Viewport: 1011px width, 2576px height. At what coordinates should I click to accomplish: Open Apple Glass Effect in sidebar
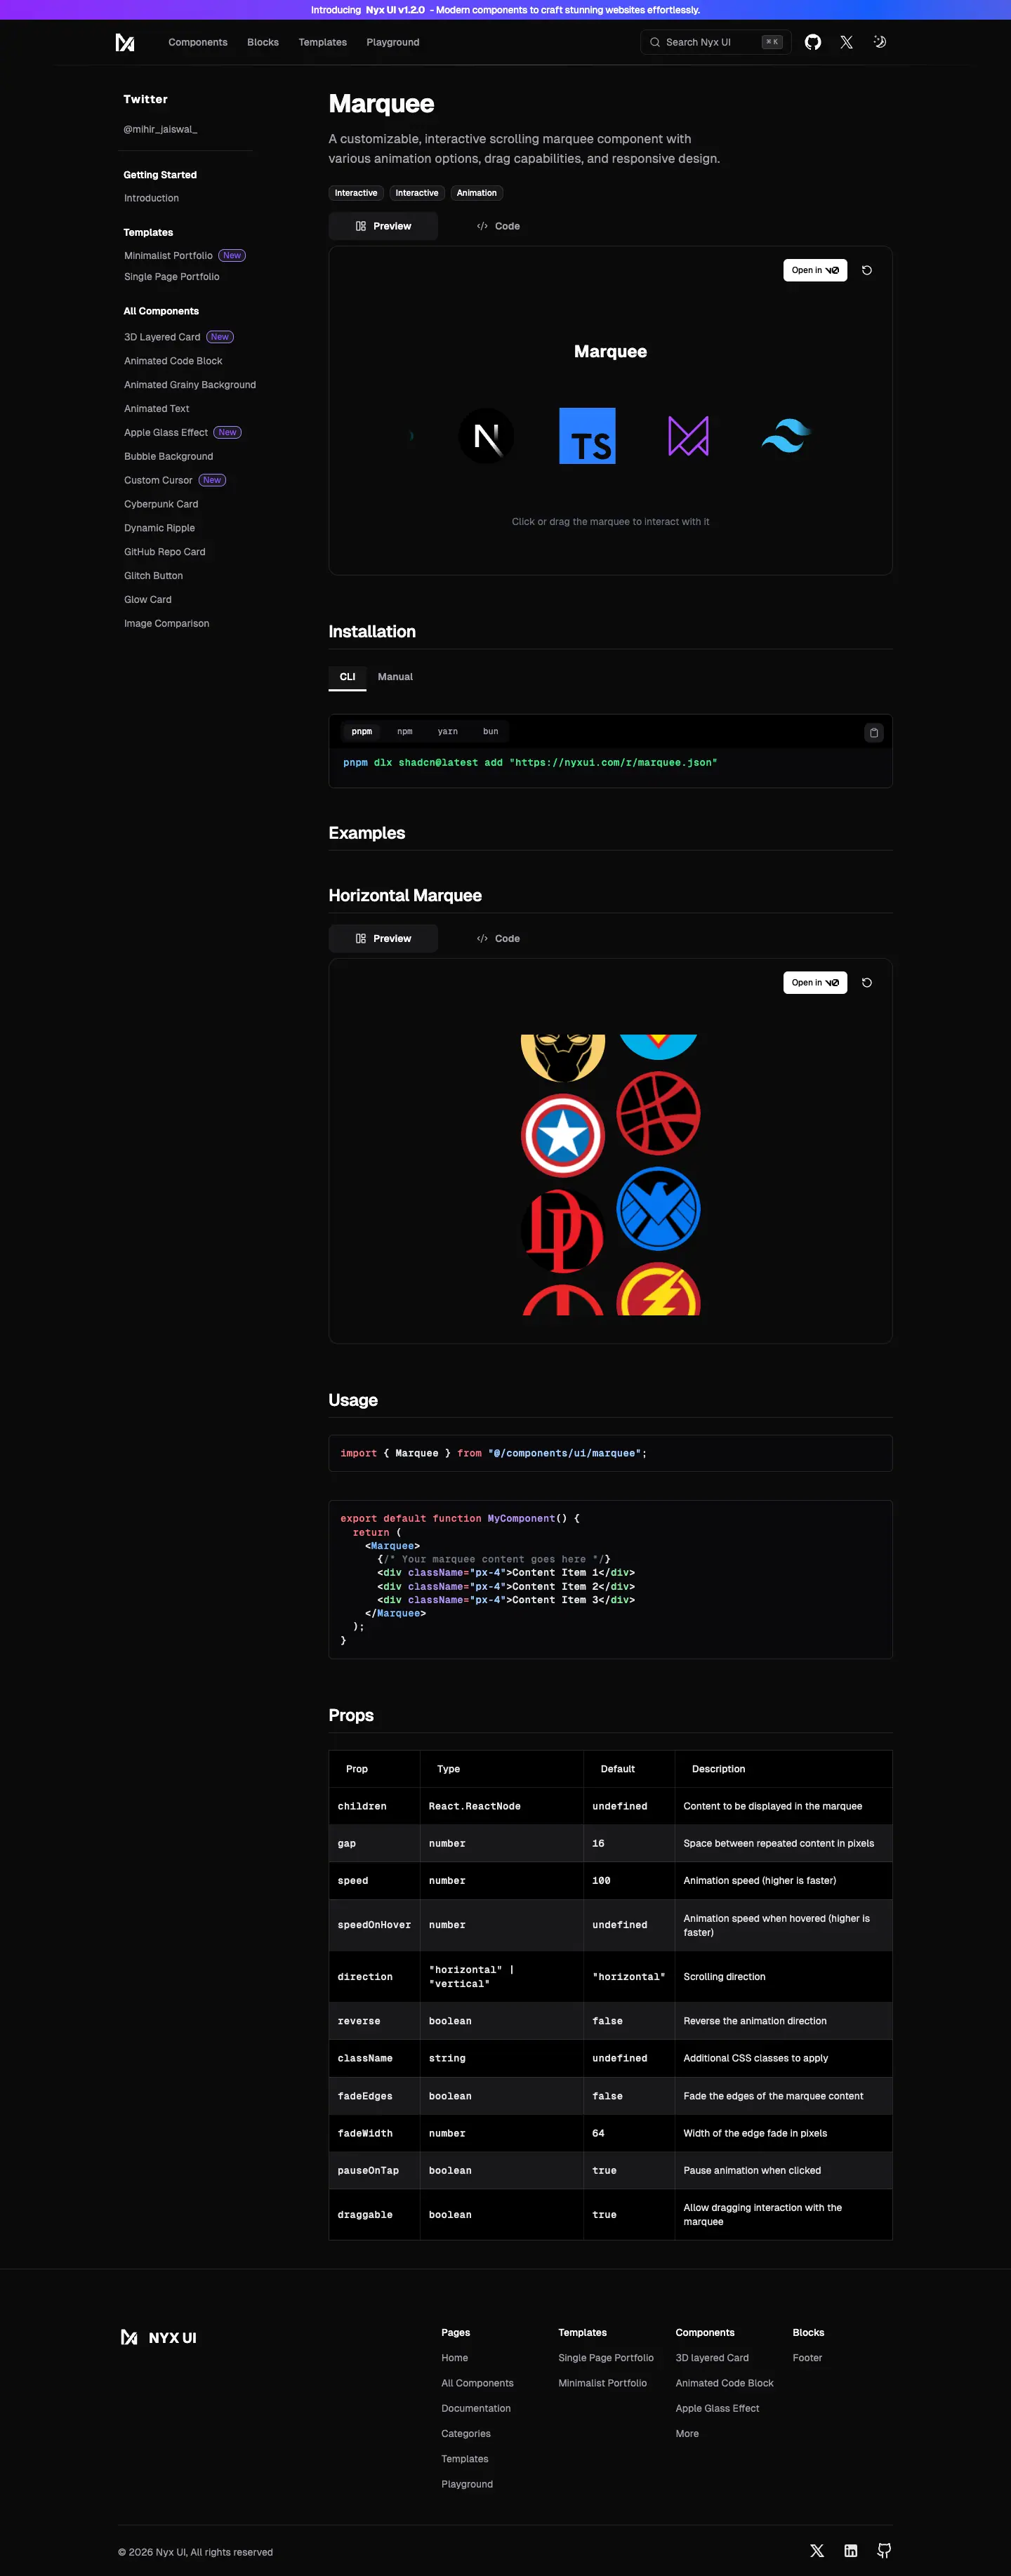click(x=166, y=433)
